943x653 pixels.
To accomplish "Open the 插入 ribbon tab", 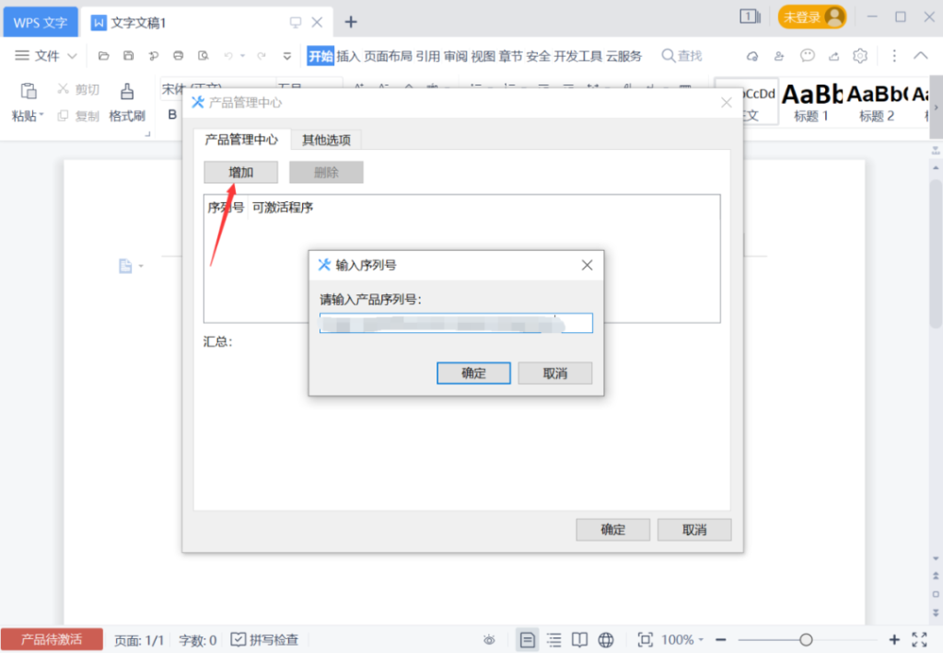I will (348, 56).
